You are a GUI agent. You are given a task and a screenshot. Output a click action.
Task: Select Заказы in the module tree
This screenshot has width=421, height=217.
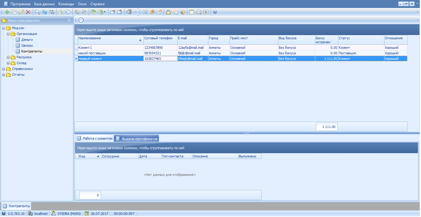coord(27,45)
